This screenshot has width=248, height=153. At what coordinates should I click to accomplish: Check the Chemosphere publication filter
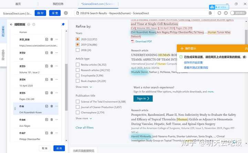pos(77,112)
